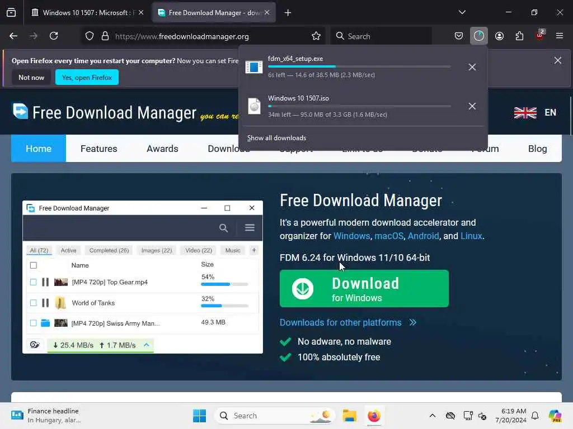Cancel the Windows 10 1507.iso download
The height and width of the screenshot is (429, 573).
(x=472, y=106)
